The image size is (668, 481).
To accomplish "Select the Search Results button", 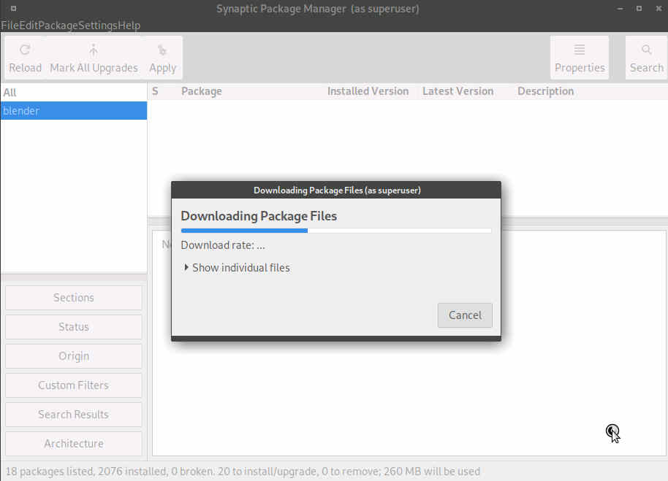I will pyautogui.click(x=74, y=415).
